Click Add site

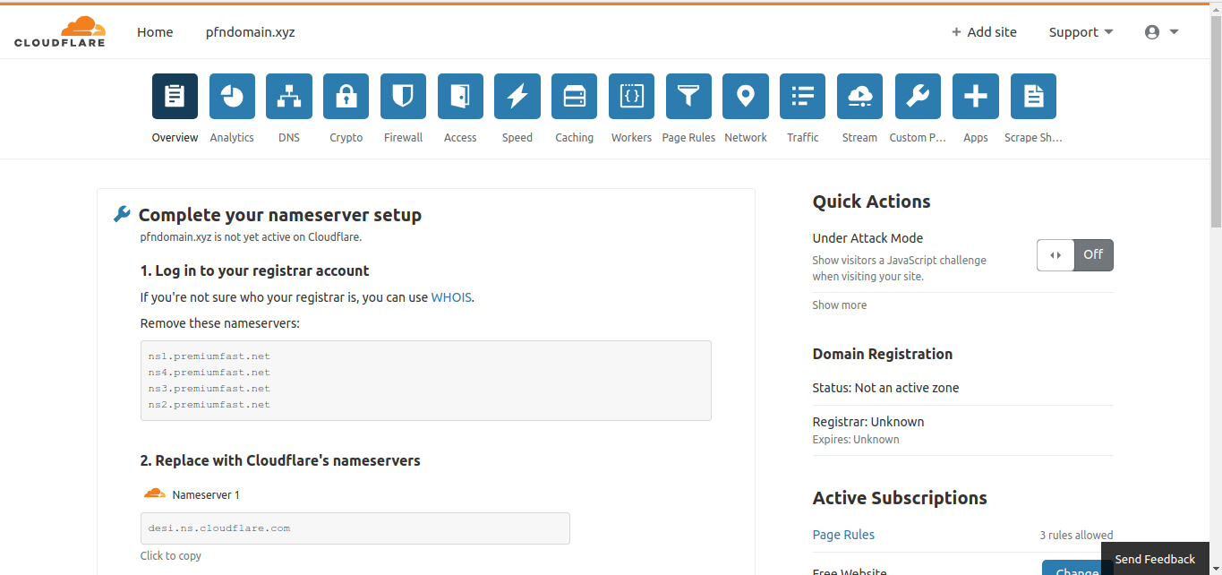(x=984, y=32)
